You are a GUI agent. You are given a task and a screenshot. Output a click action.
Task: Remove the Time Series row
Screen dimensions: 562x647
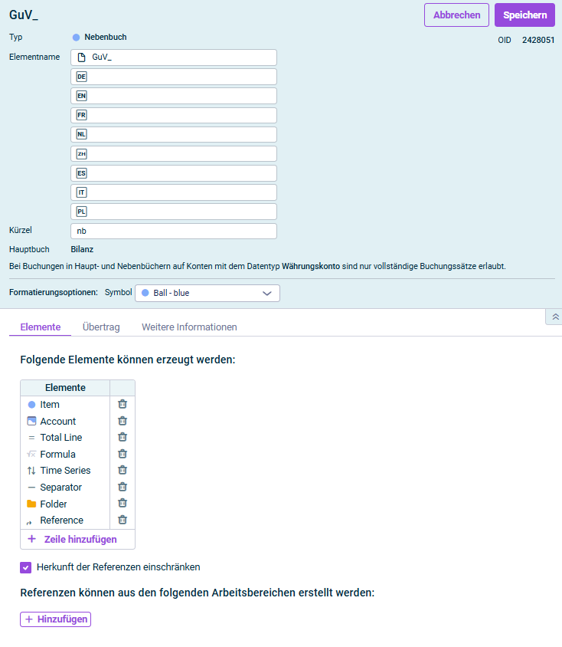(x=123, y=471)
